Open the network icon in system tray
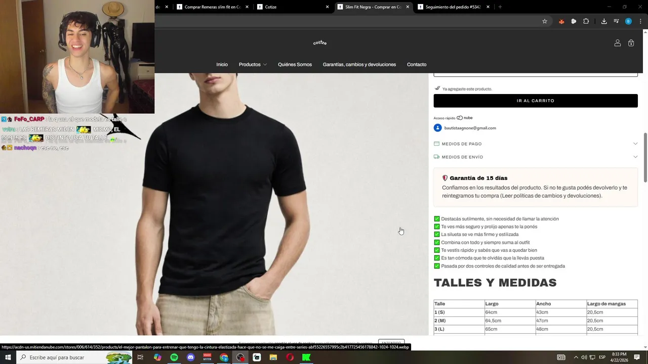The image size is (648, 364). point(593,357)
